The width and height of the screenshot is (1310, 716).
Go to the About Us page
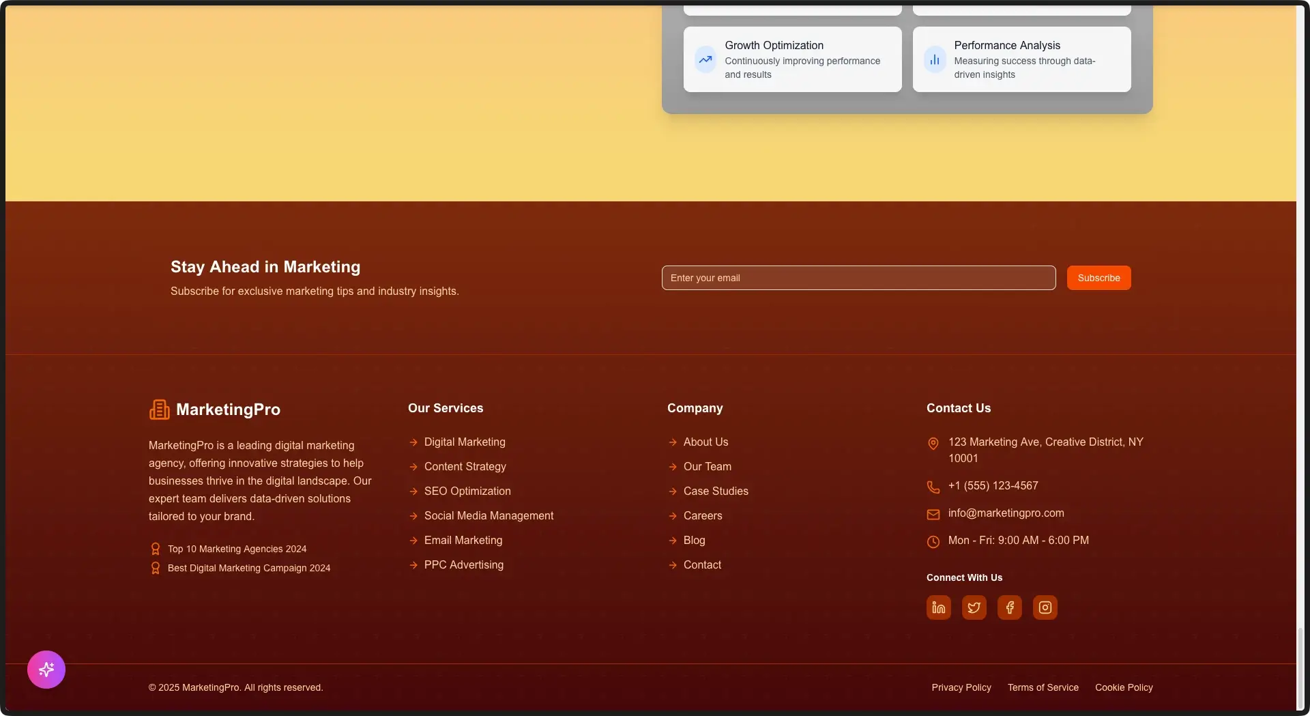point(705,442)
